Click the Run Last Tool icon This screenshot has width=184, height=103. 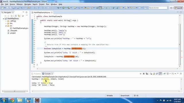pos(68,8)
